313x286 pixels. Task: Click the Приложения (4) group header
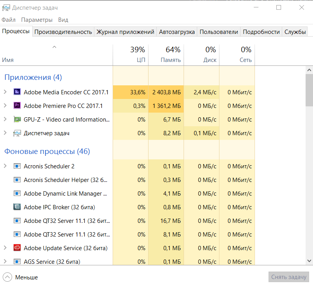tap(33, 77)
